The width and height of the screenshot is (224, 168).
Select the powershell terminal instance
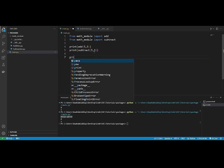click(x=213, y=101)
